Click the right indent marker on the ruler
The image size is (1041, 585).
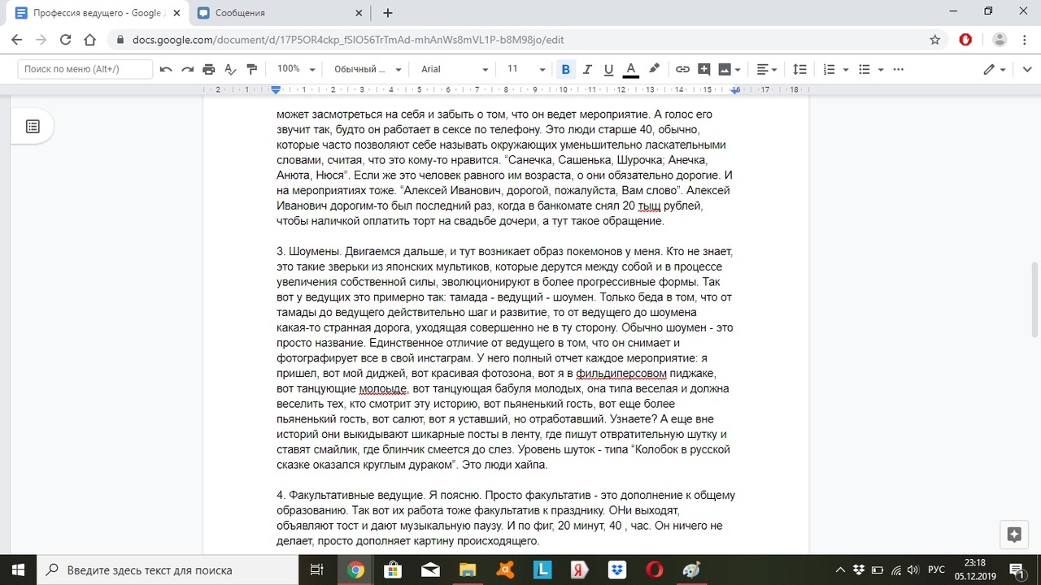735,90
